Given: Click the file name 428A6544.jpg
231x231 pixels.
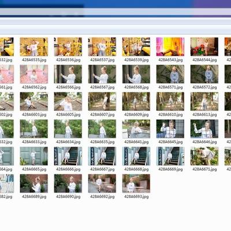Looking at the screenshot, I should (x=204, y=60).
